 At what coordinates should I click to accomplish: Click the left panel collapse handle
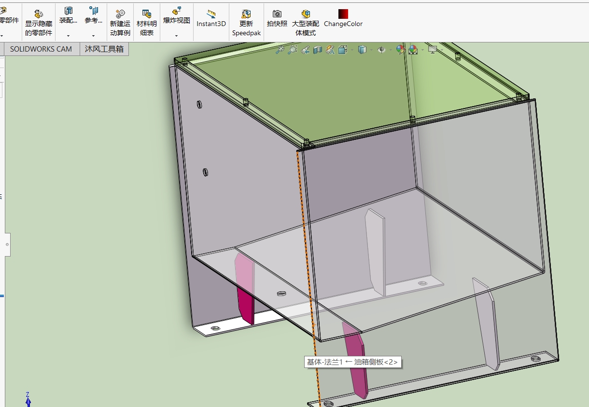tap(7, 244)
